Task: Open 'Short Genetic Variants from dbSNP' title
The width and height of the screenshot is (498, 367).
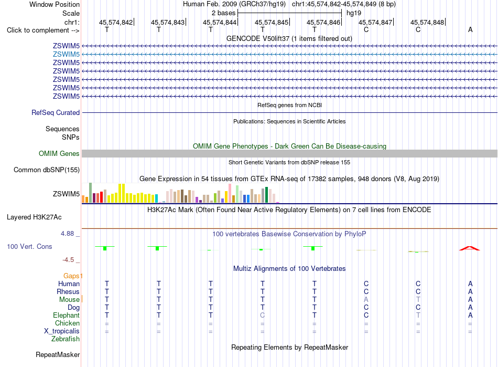Action: click(289, 162)
